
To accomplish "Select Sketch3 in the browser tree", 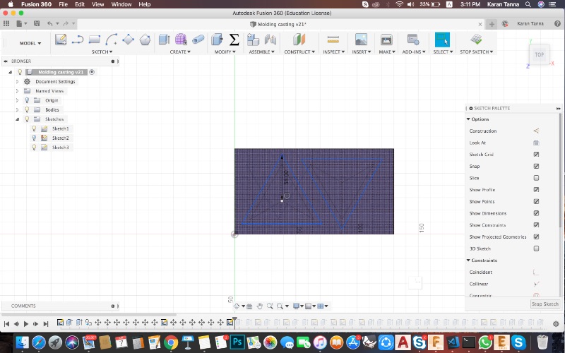I will [60, 148].
